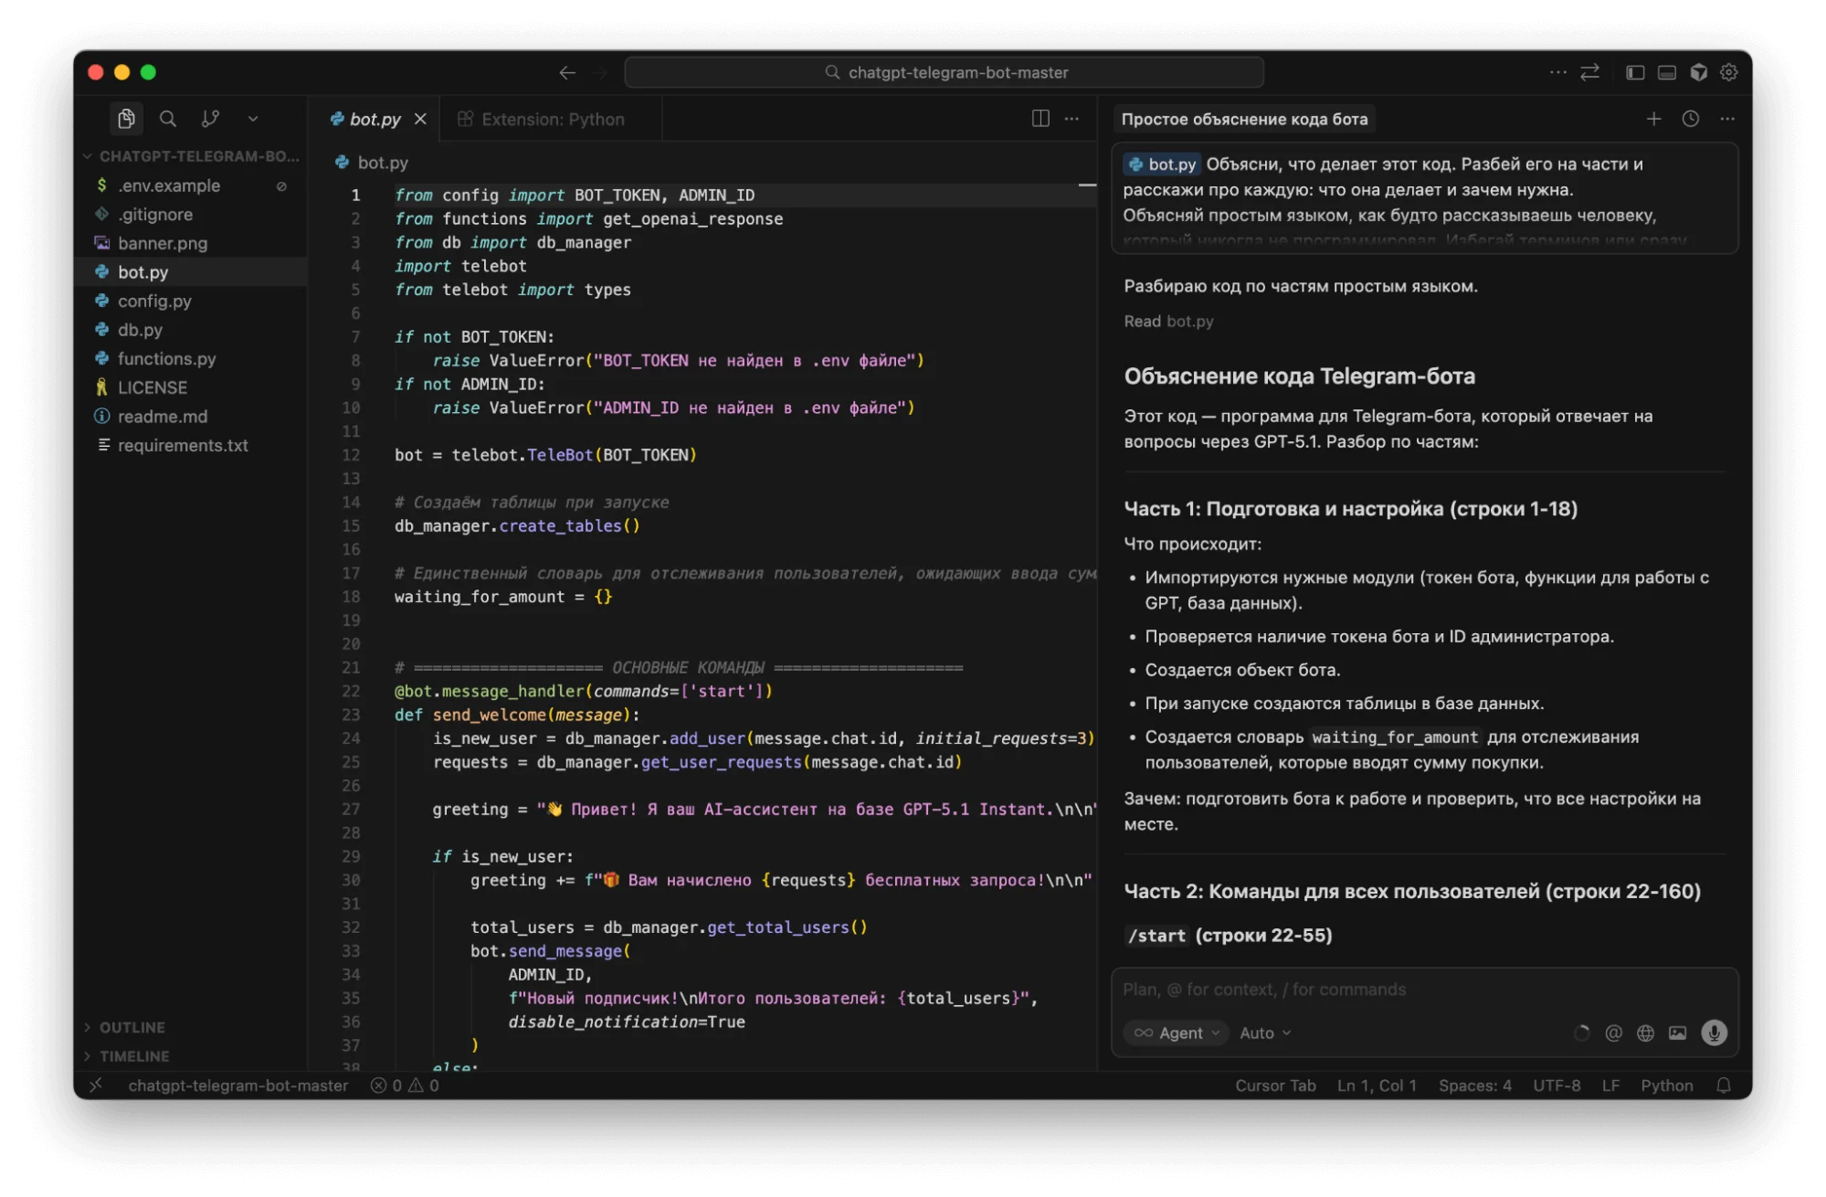Image resolution: width=1826 pixels, height=1197 pixels.
Task: Click the microphone voice input button
Action: (1714, 1033)
